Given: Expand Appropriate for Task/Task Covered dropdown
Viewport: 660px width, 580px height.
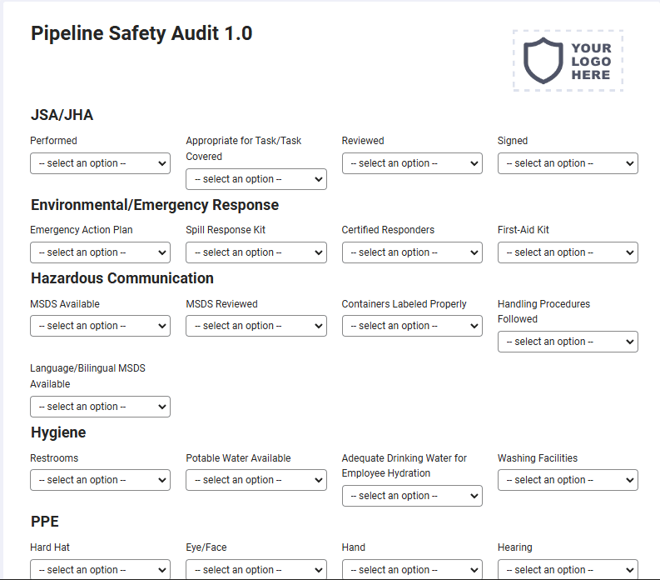Looking at the screenshot, I should (x=256, y=179).
